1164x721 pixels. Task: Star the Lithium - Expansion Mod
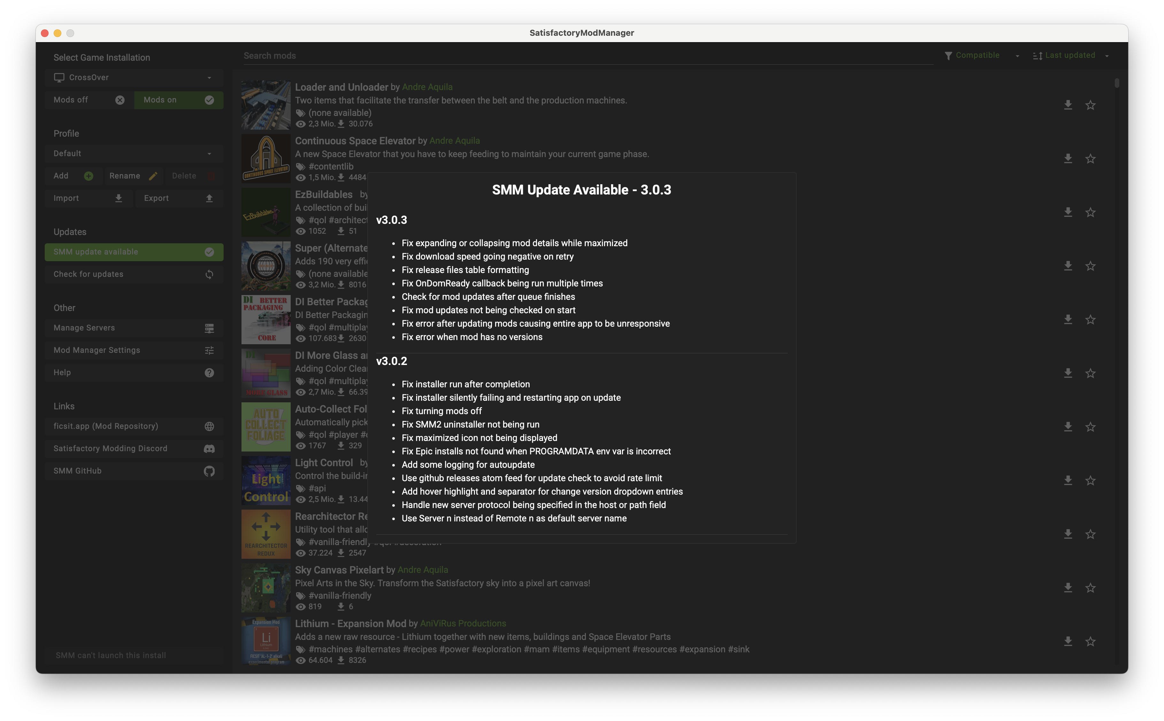[1090, 641]
